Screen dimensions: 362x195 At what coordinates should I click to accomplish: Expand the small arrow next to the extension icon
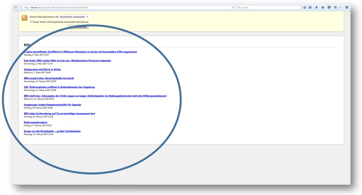pyautogui.click(x=340, y=8)
